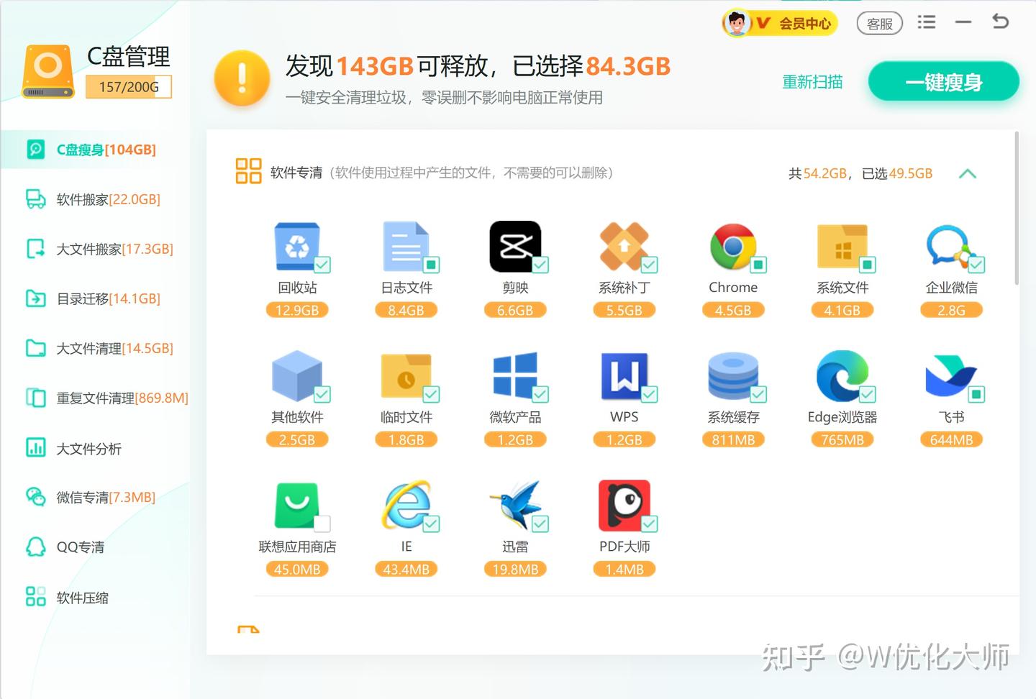Select the WPS app icon
The height and width of the screenshot is (699, 1036).
pyautogui.click(x=624, y=376)
